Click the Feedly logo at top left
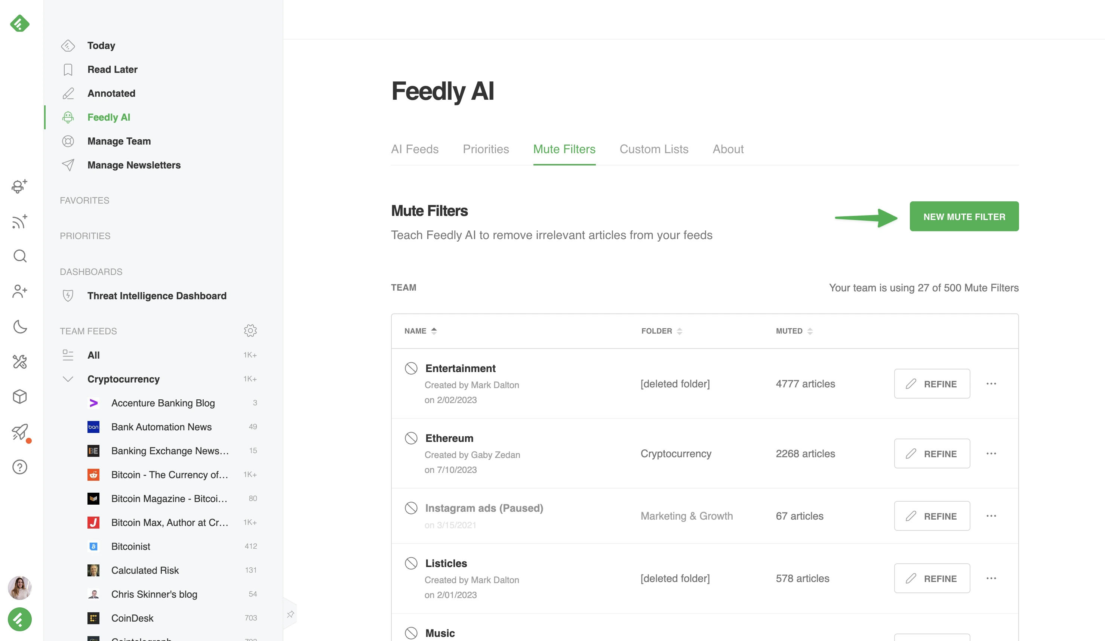 click(20, 23)
